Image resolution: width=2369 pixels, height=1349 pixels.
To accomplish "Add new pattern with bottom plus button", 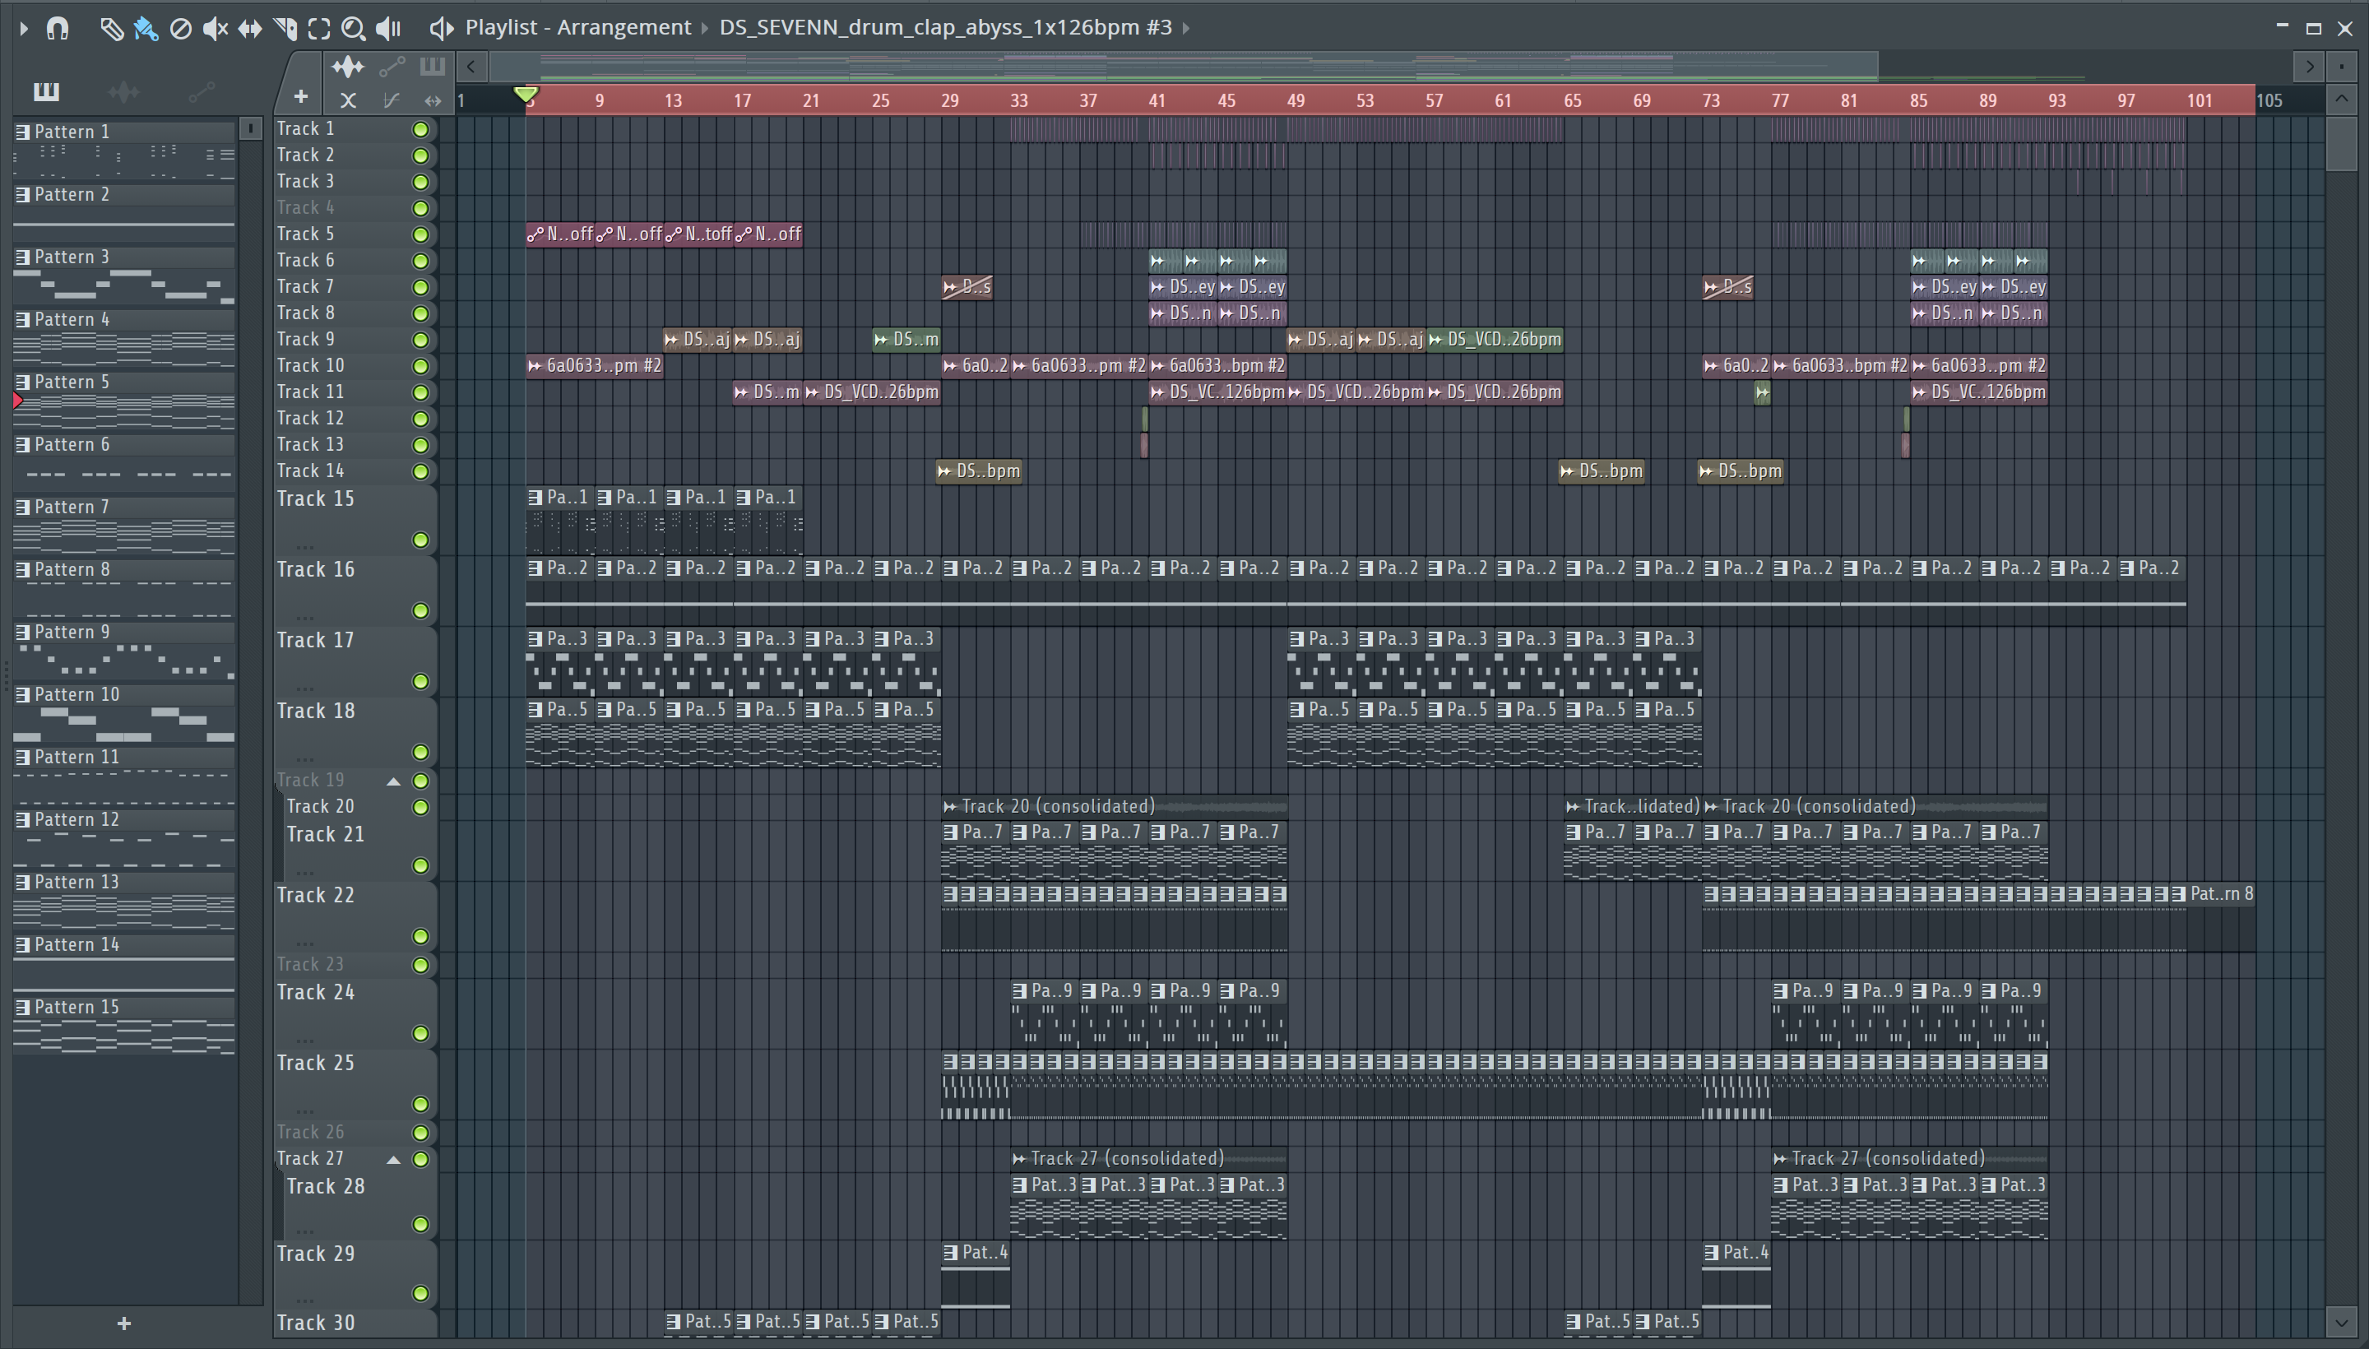I will pos(124,1324).
